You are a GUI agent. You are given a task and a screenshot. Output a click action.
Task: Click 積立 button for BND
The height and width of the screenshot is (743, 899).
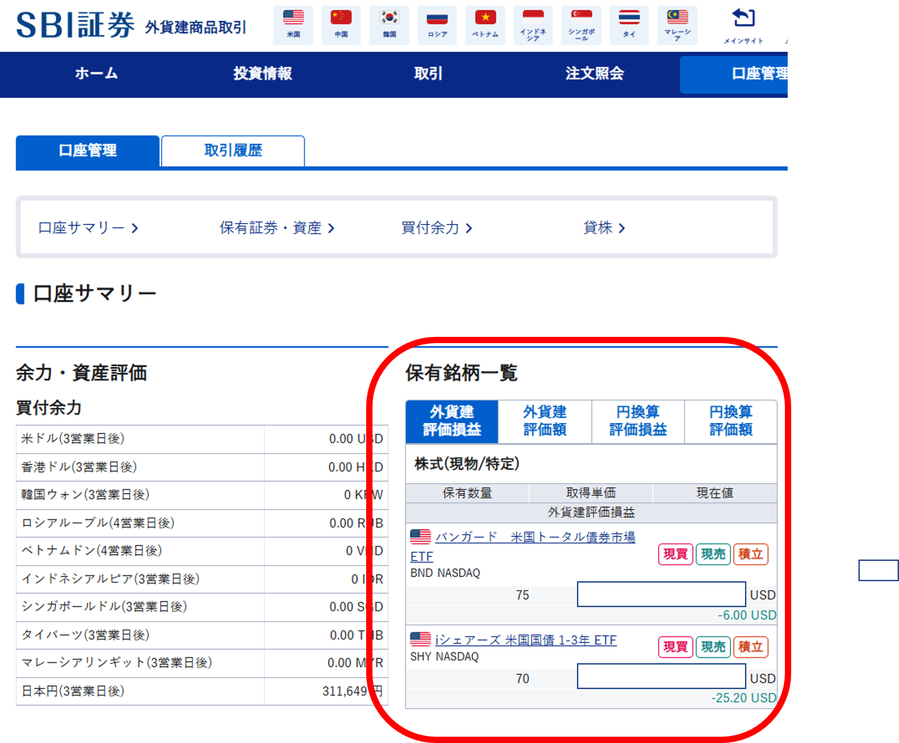pyautogui.click(x=751, y=555)
